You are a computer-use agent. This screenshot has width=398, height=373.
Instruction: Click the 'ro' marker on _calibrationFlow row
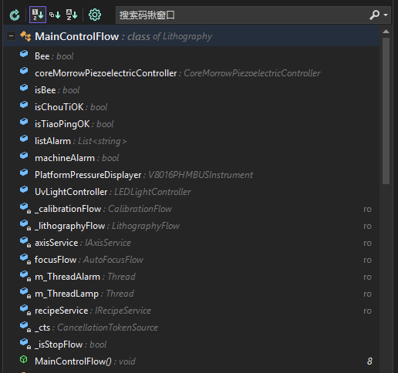[x=367, y=209]
